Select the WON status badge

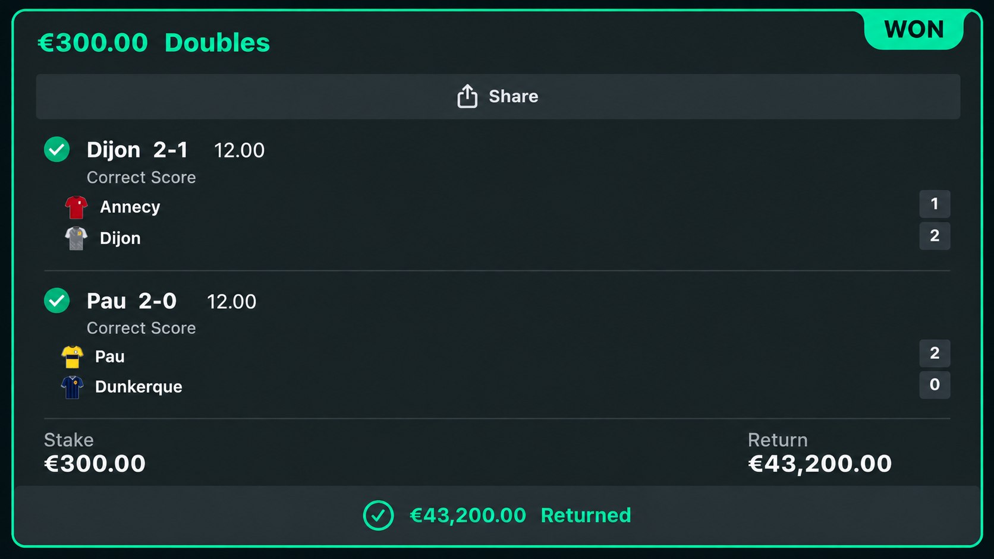pos(914,30)
